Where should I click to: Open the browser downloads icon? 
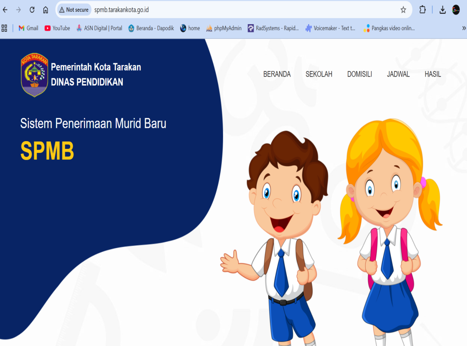point(442,10)
